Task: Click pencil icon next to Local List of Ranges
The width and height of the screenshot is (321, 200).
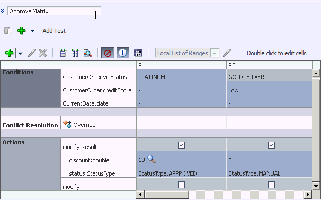Action: (227, 53)
